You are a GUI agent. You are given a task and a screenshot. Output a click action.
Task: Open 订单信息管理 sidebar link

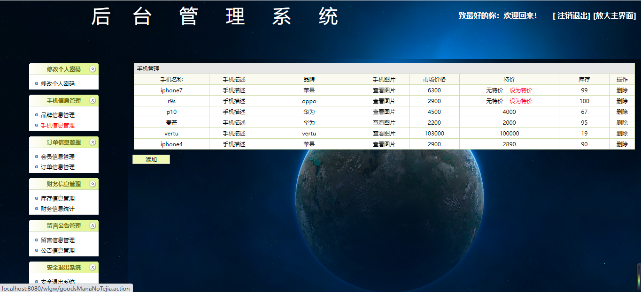tap(58, 167)
